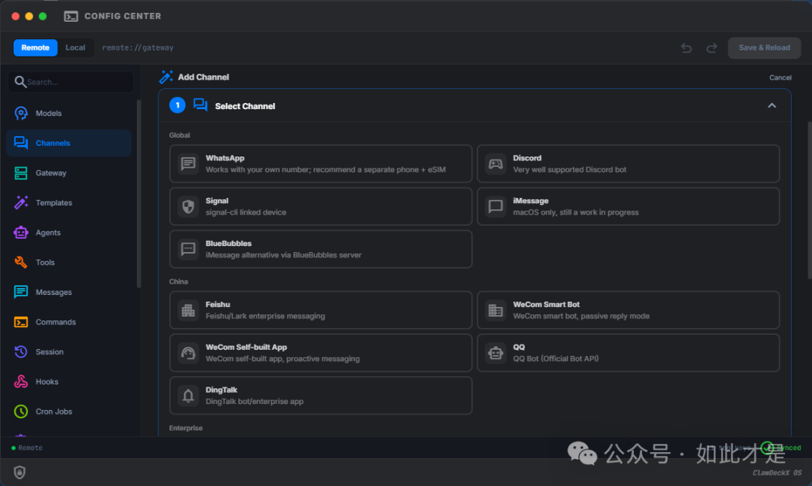This screenshot has height=486, width=812.
Task: Go to Cron Jobs in sidebar
Action: [x=53, y=412]
